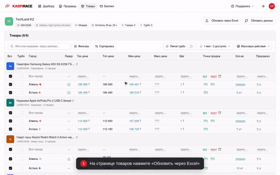The width and height of the screenshot is (280, 175).
Task: Open external link for Xiaomi Redmi Watch 5
Action: [x=77, y=137]
